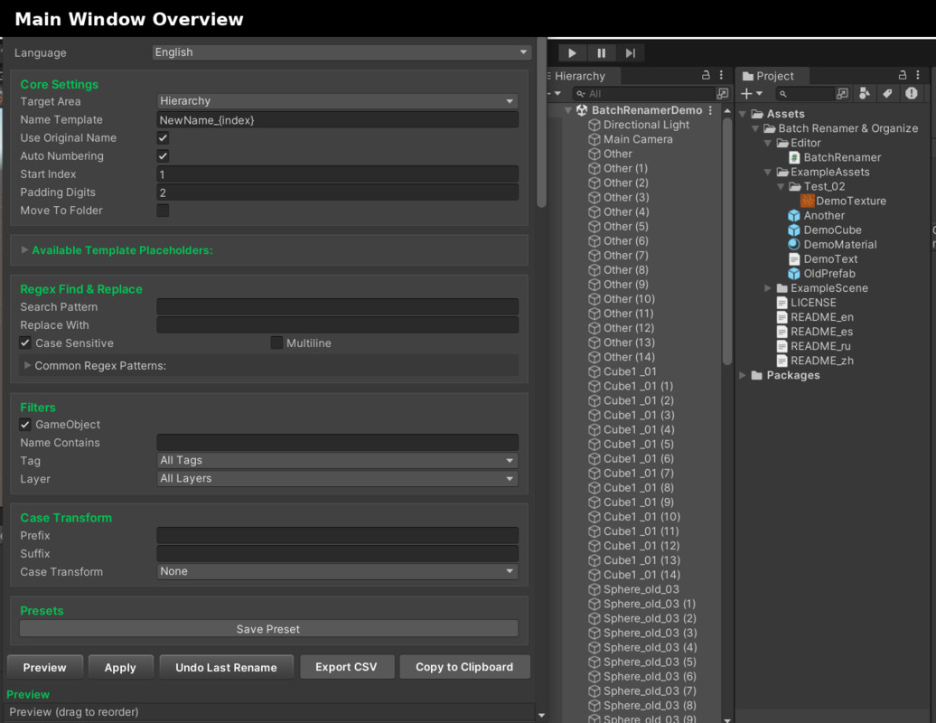The height and width of the screenshot is (723, 936).
Task: Switch to the Project tab
Action: [773, 76]
